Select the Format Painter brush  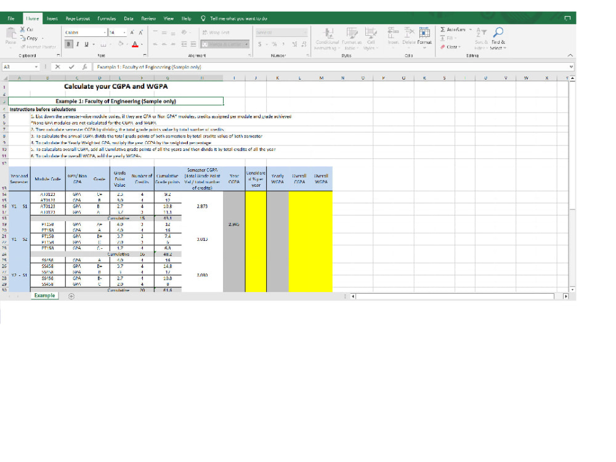pos(23,47)
